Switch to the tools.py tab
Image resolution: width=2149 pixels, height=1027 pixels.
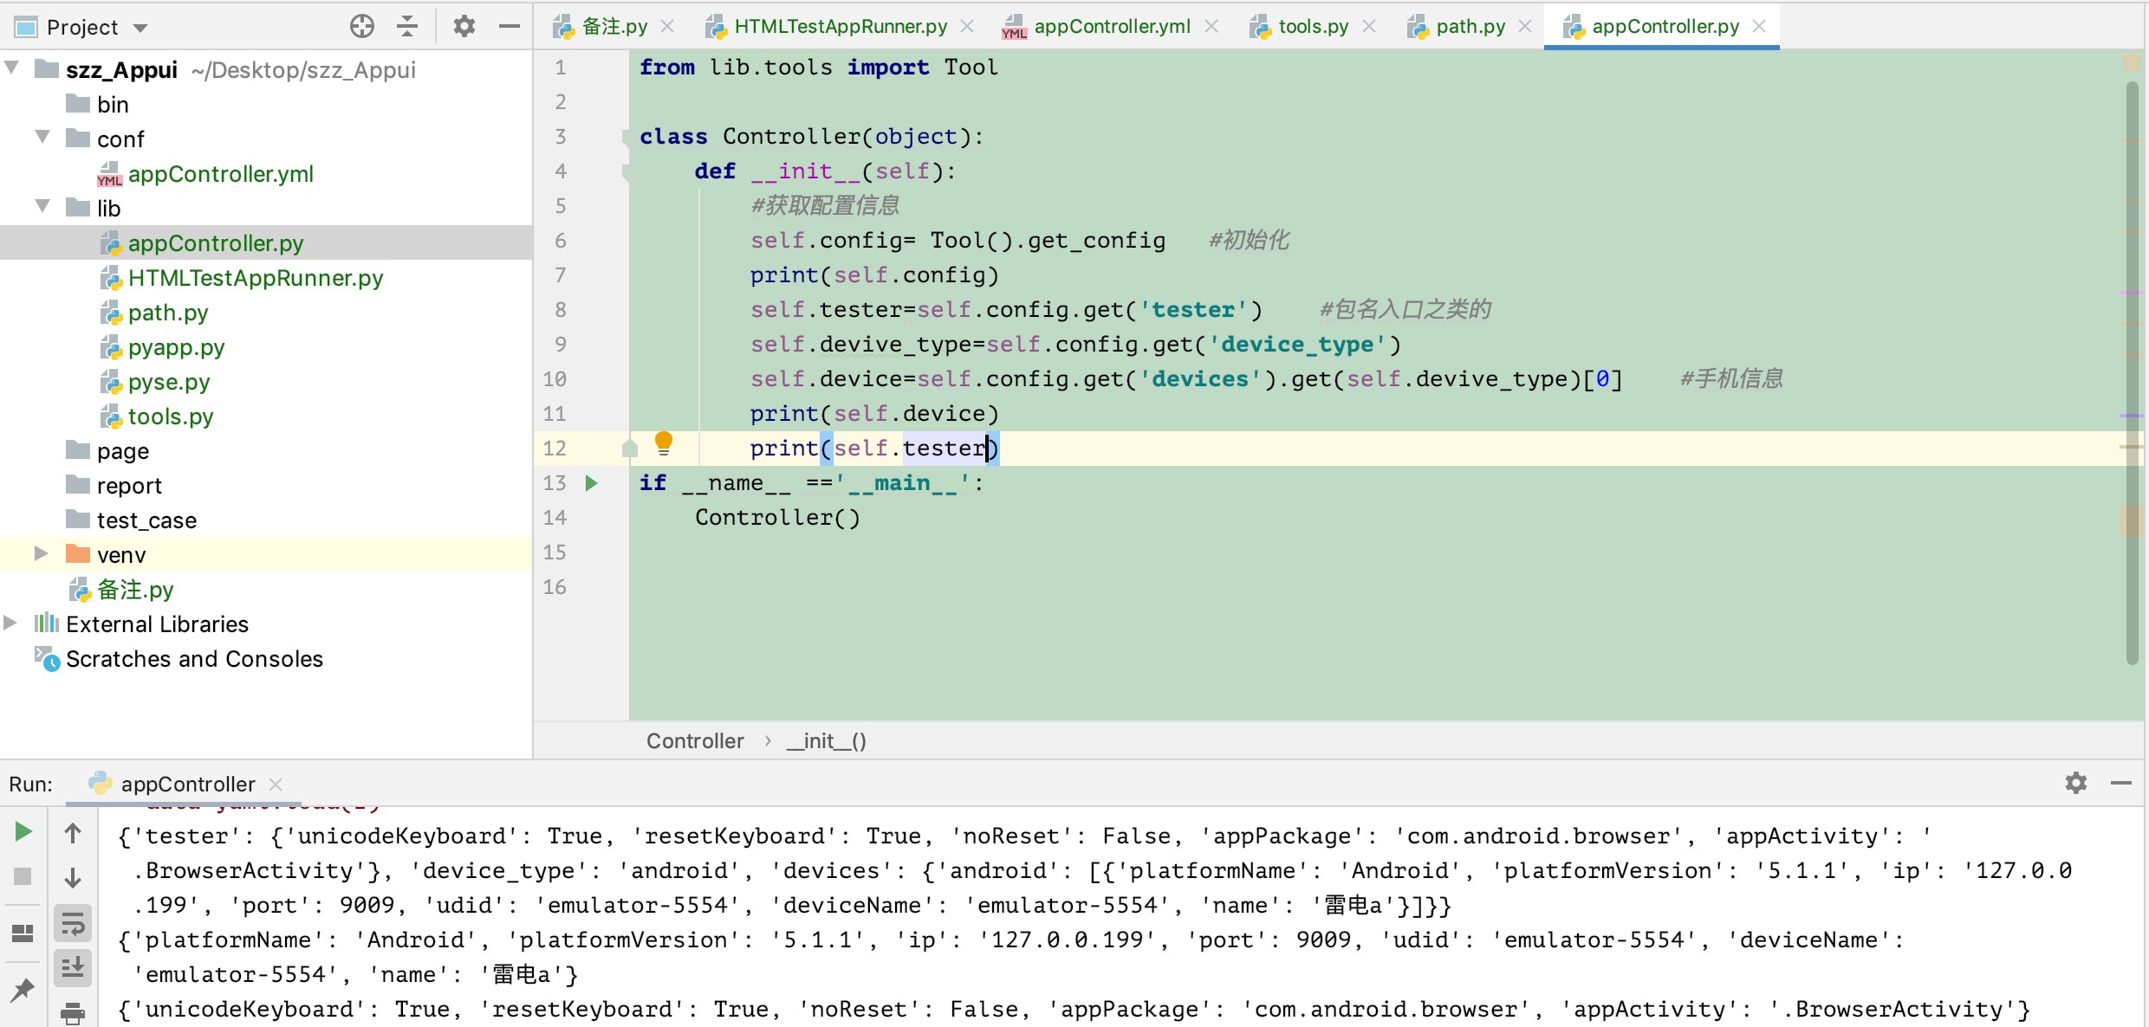coord(1312,27)
